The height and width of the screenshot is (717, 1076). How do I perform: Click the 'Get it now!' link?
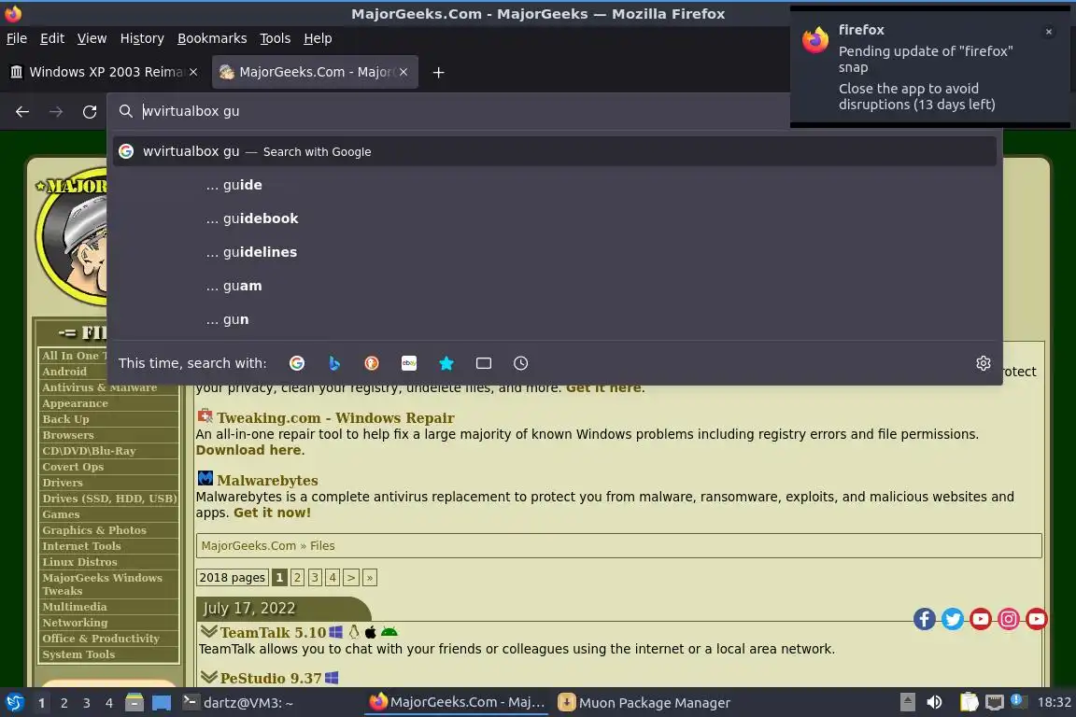pos(272,513)
